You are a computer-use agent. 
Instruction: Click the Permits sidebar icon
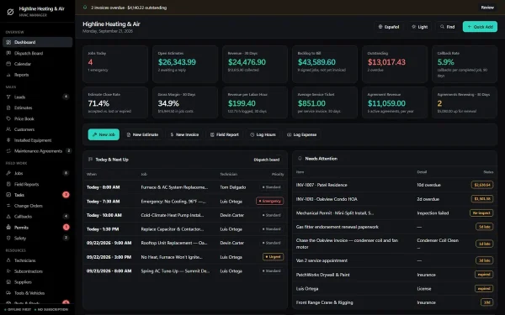tap(8, 228)
